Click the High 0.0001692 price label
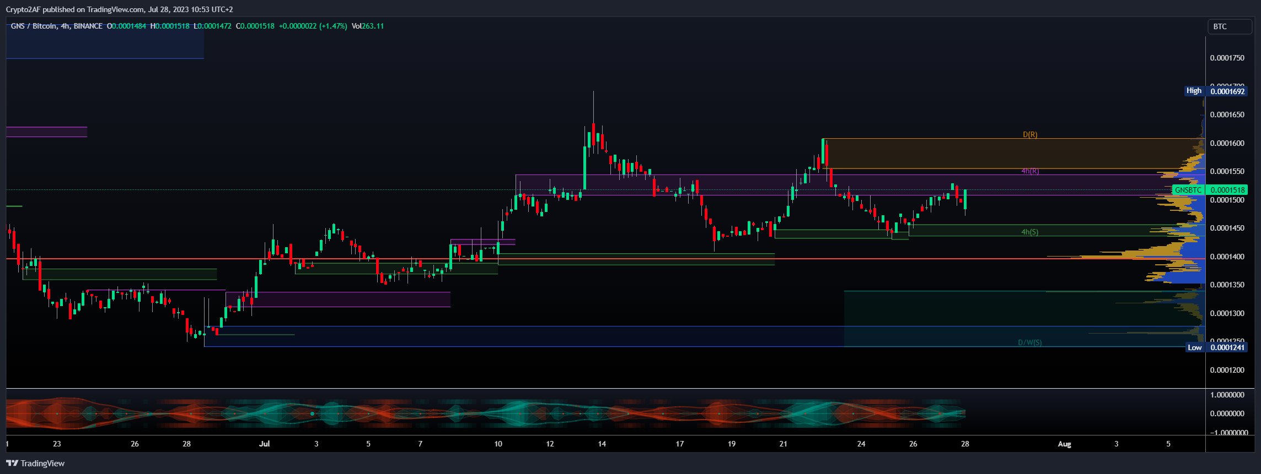The width and height of the screenshot is (1261, 474). pyautogui.click(x=1216, y=91)
